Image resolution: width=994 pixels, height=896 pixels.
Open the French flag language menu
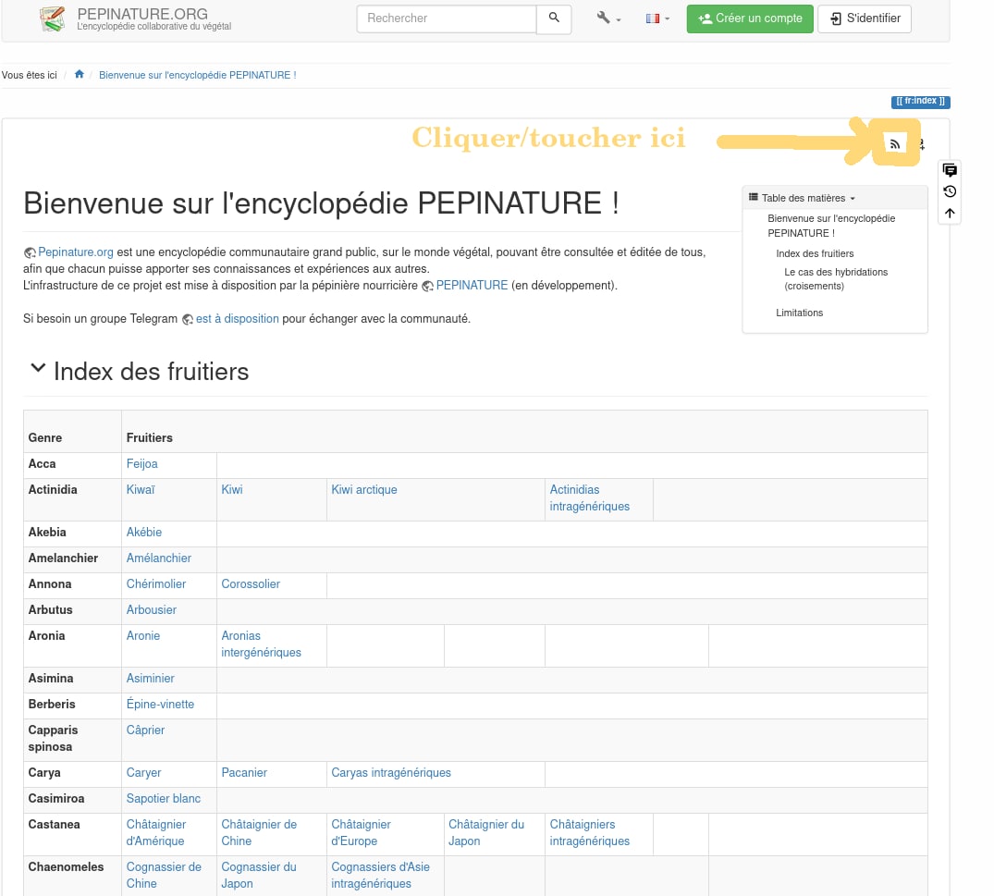[657, 18]
